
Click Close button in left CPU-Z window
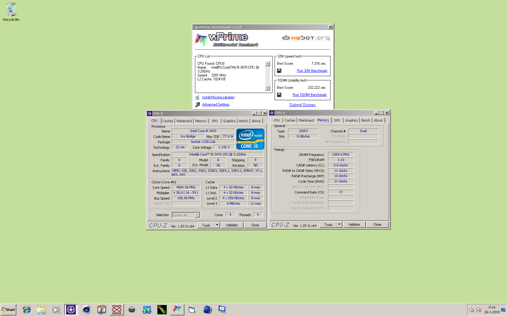tap(255, 225)
